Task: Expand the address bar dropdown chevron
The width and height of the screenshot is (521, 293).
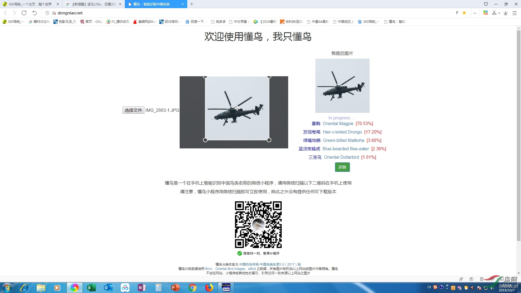Action: point(475,13)
